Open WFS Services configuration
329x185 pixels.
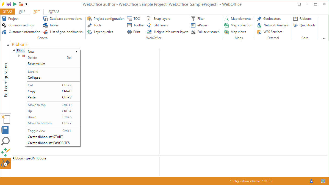tap(259, 32)
